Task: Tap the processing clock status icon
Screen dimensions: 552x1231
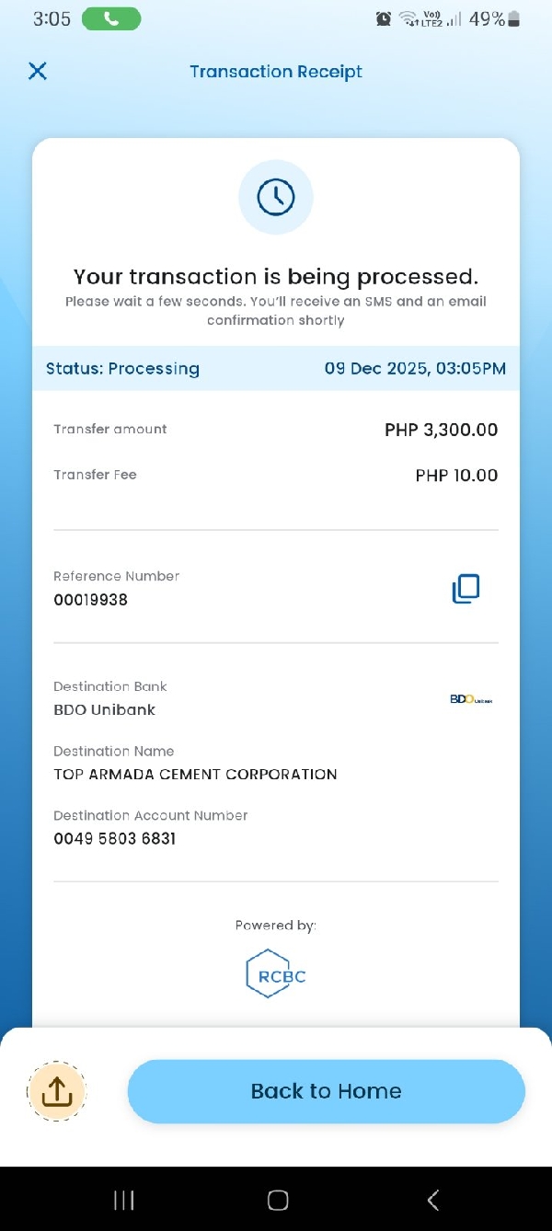Action: click(x=276, y=197)
